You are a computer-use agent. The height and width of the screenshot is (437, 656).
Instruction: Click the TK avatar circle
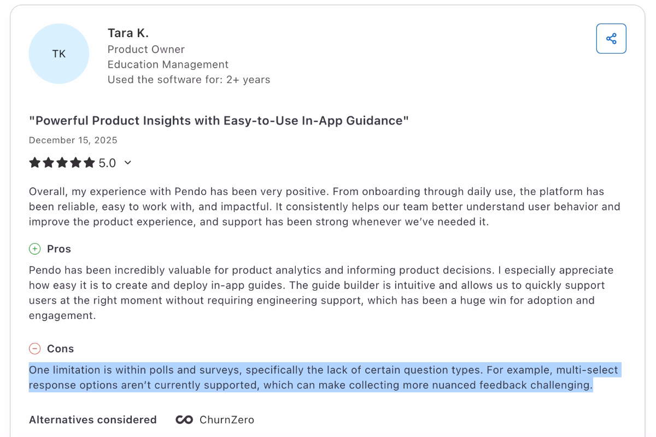[58, 54]
